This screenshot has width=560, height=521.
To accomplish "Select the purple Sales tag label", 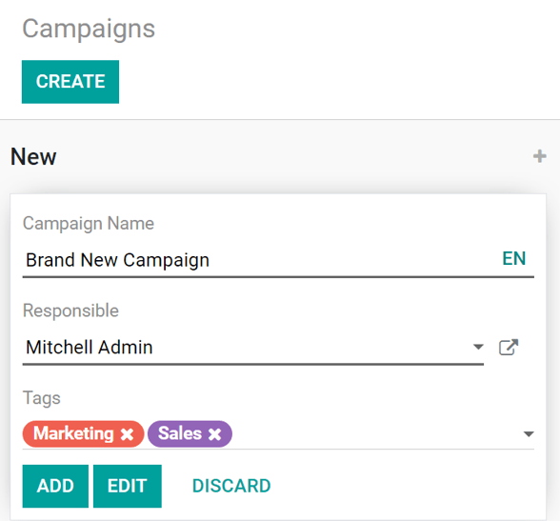I will pyautogui.click(x=180, y=433).
